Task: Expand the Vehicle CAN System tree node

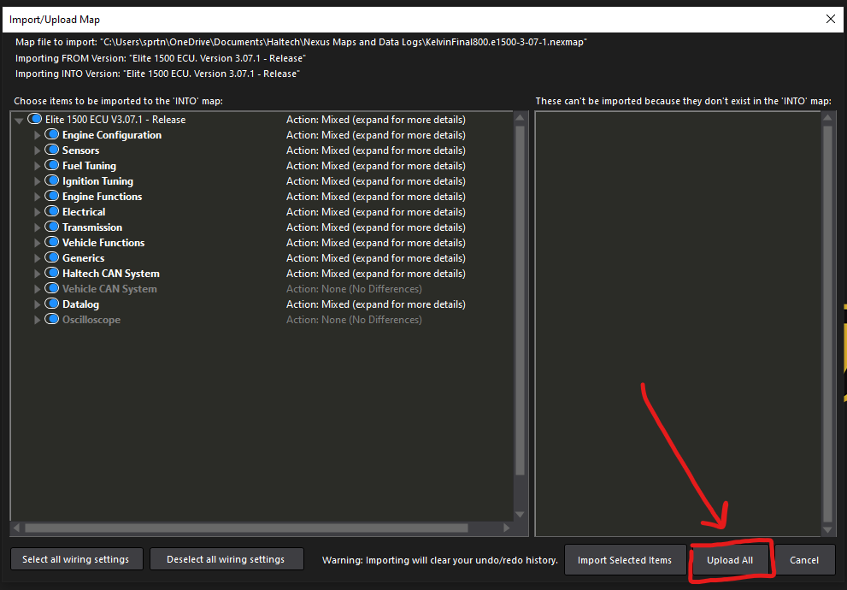Action: click(37, 289)
